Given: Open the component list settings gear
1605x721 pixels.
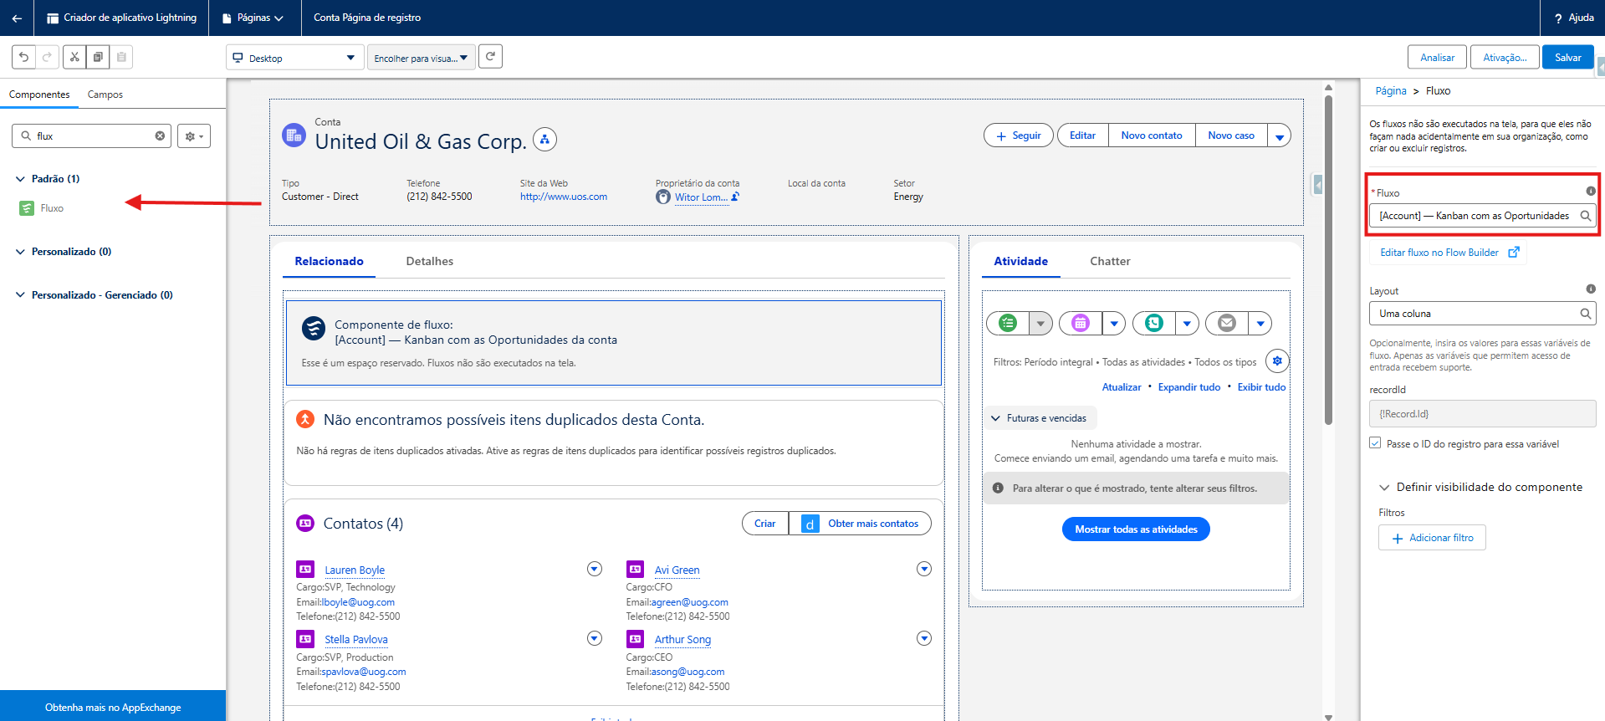Looking at the screenshot, I should [x=194, y=136].
